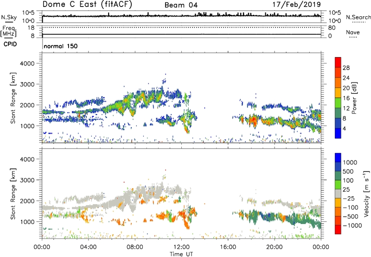Viewport: 371px width, 257px height.
Task: Click the '3000' tick on the power panel
Action: [27, 84]
